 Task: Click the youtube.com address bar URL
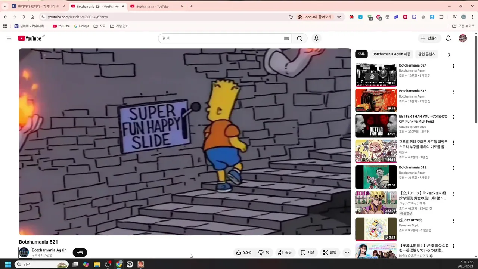(x=78, y=17)
